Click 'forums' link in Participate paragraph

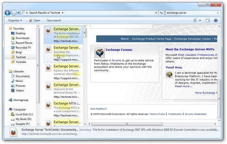tap(116, 60)
